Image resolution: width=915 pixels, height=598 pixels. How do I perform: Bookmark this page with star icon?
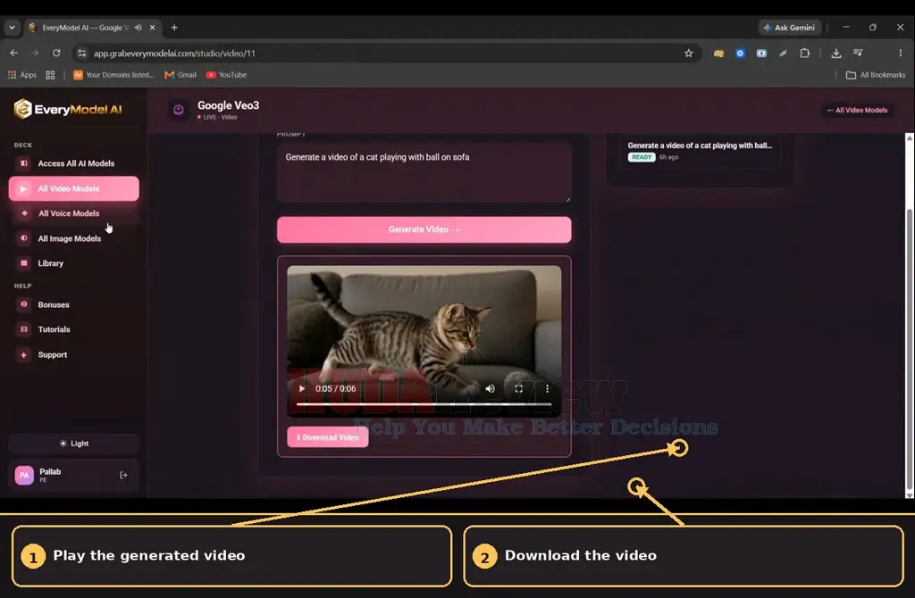coord(689,53)
